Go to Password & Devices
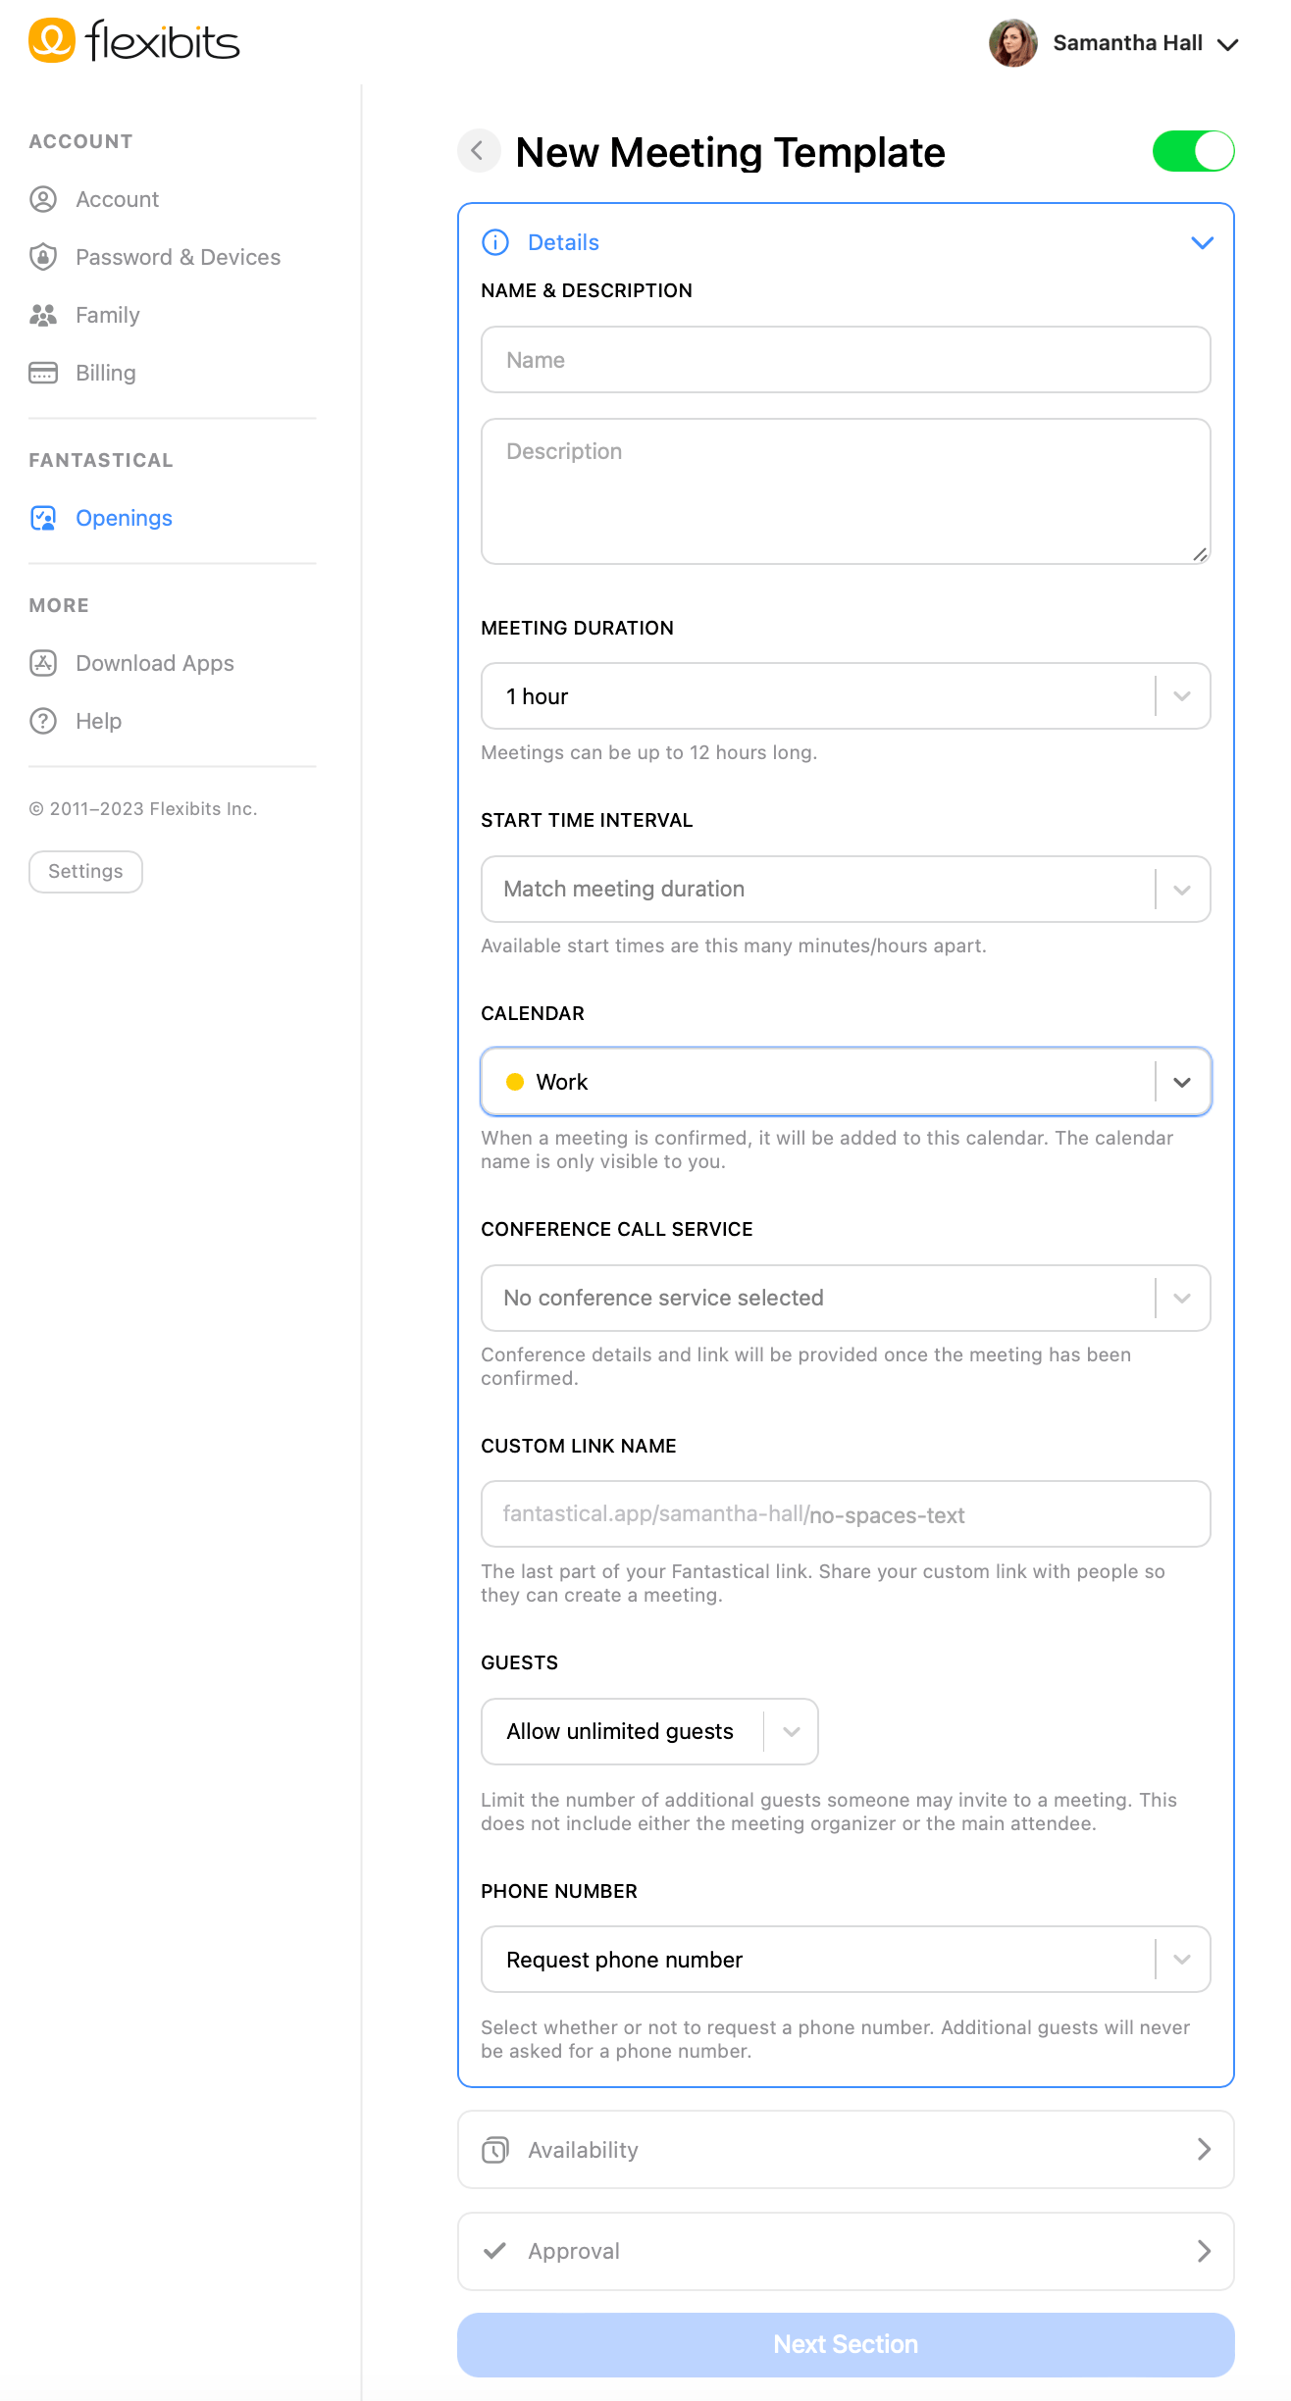This screenshot has width=1291, height=2401. (x=178, y=257)
